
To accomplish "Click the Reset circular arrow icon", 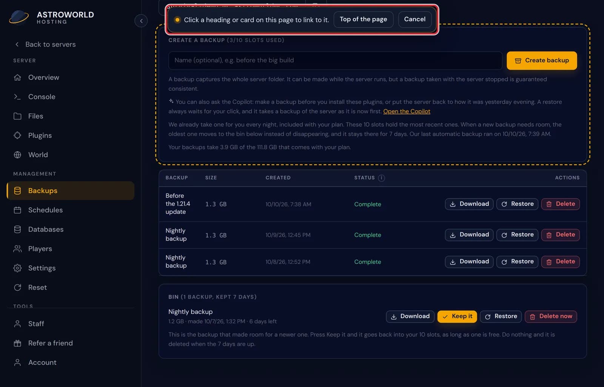I will [17, 287].
